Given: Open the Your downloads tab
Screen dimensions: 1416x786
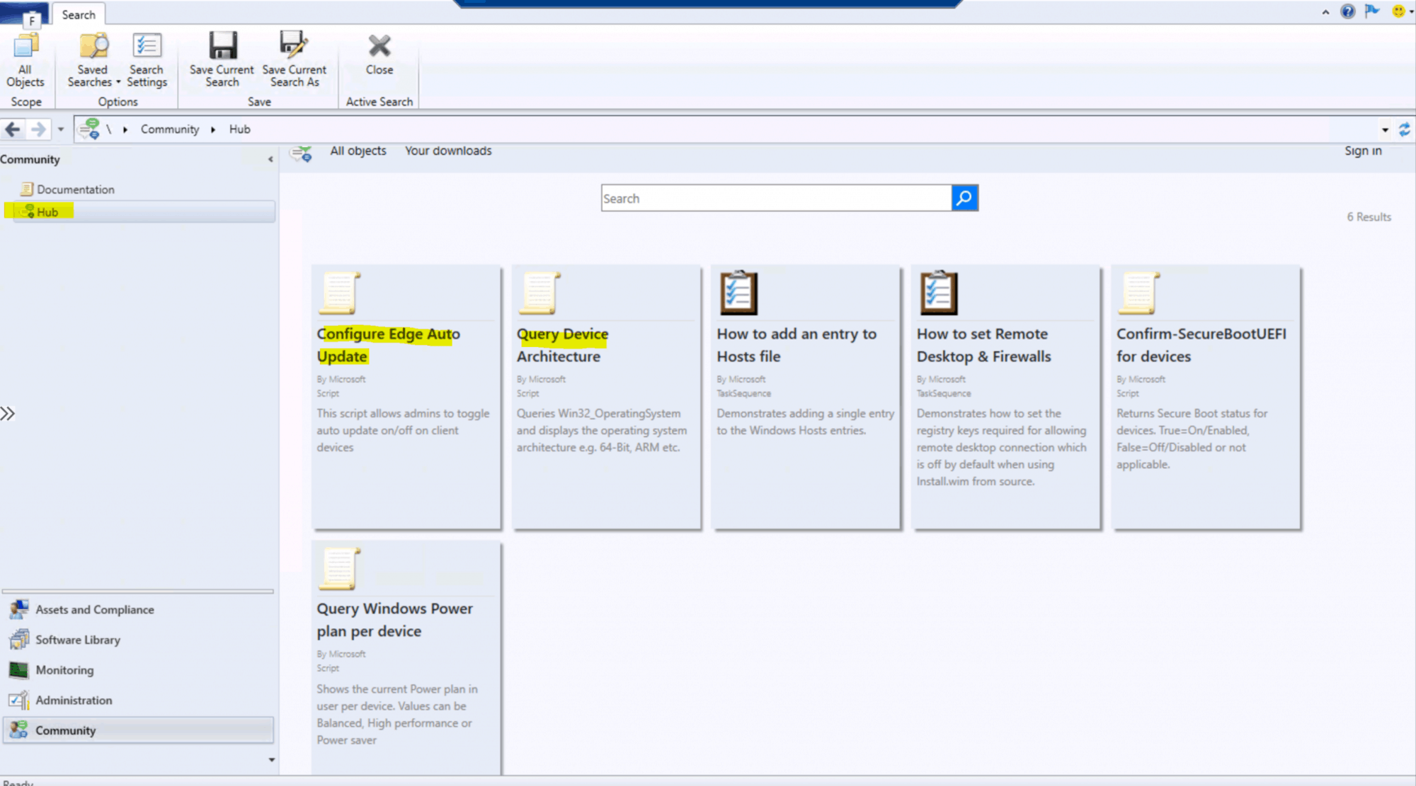Looking at the screenshot, I should click(x=448, y=151).
